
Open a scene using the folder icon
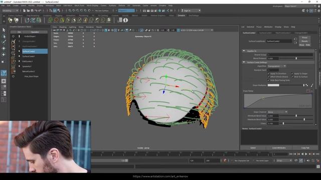point(28,10)
